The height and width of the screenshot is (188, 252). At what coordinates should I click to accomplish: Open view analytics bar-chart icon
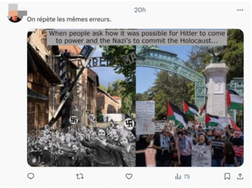click(178, 177)
